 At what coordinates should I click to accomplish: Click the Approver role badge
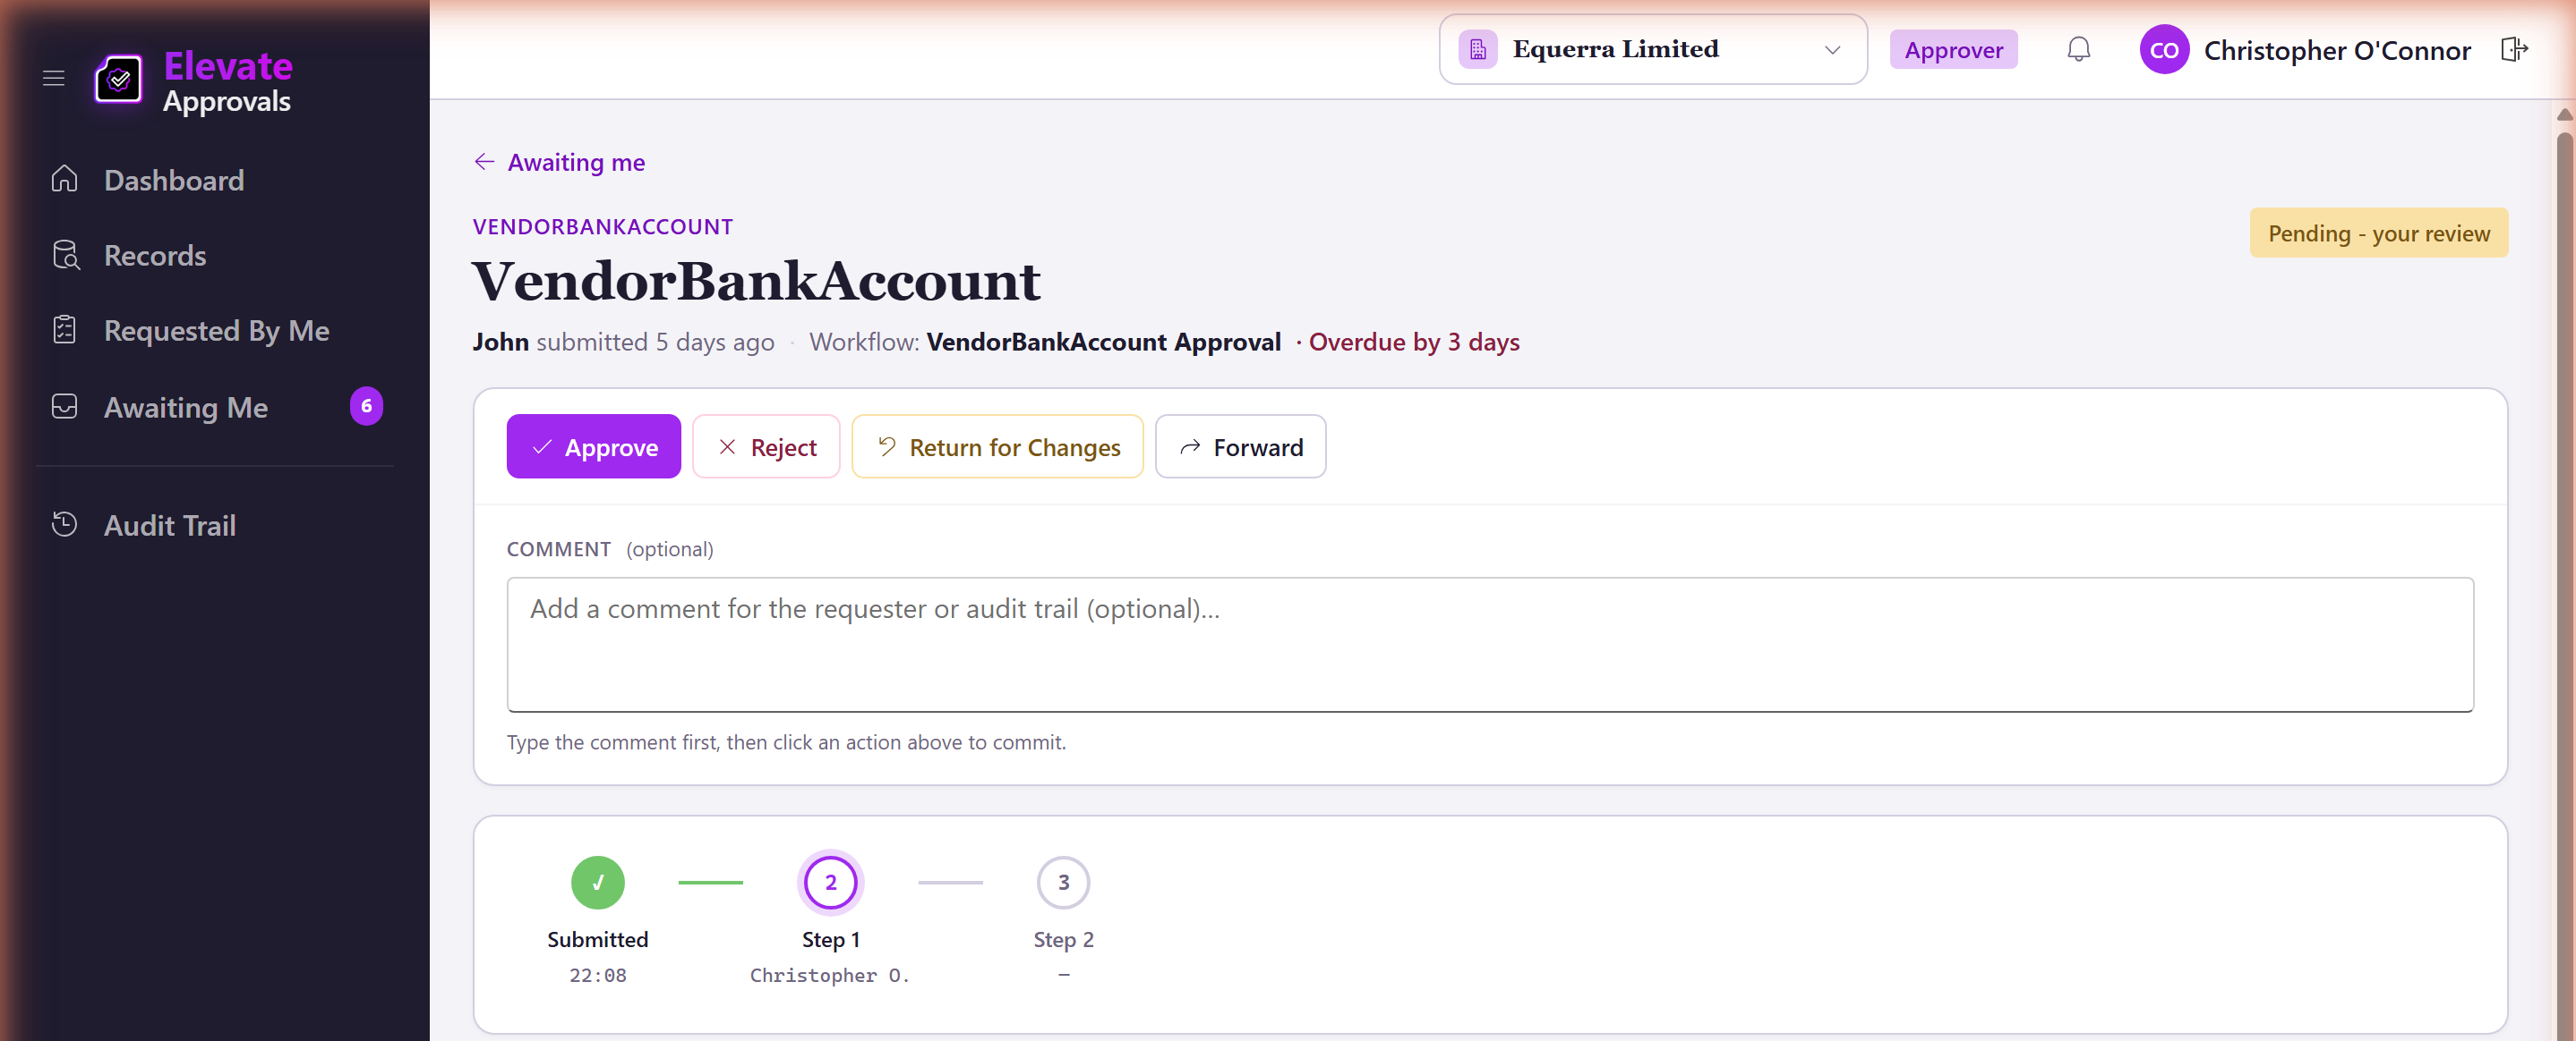[x=1953, y=50]
